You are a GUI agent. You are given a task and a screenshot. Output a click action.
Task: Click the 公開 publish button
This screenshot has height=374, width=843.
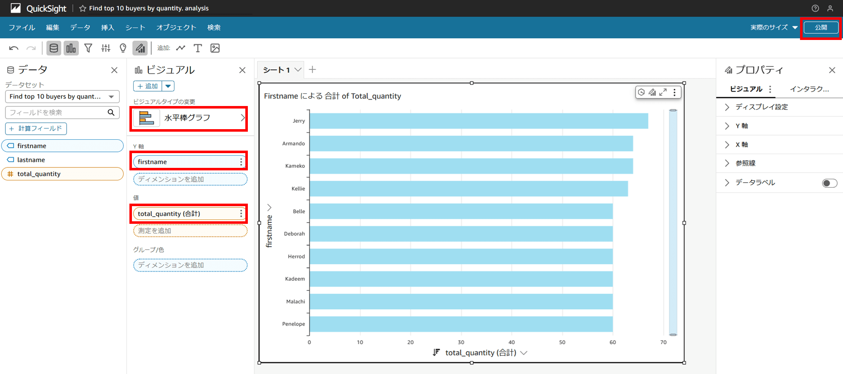click(821, 27)
